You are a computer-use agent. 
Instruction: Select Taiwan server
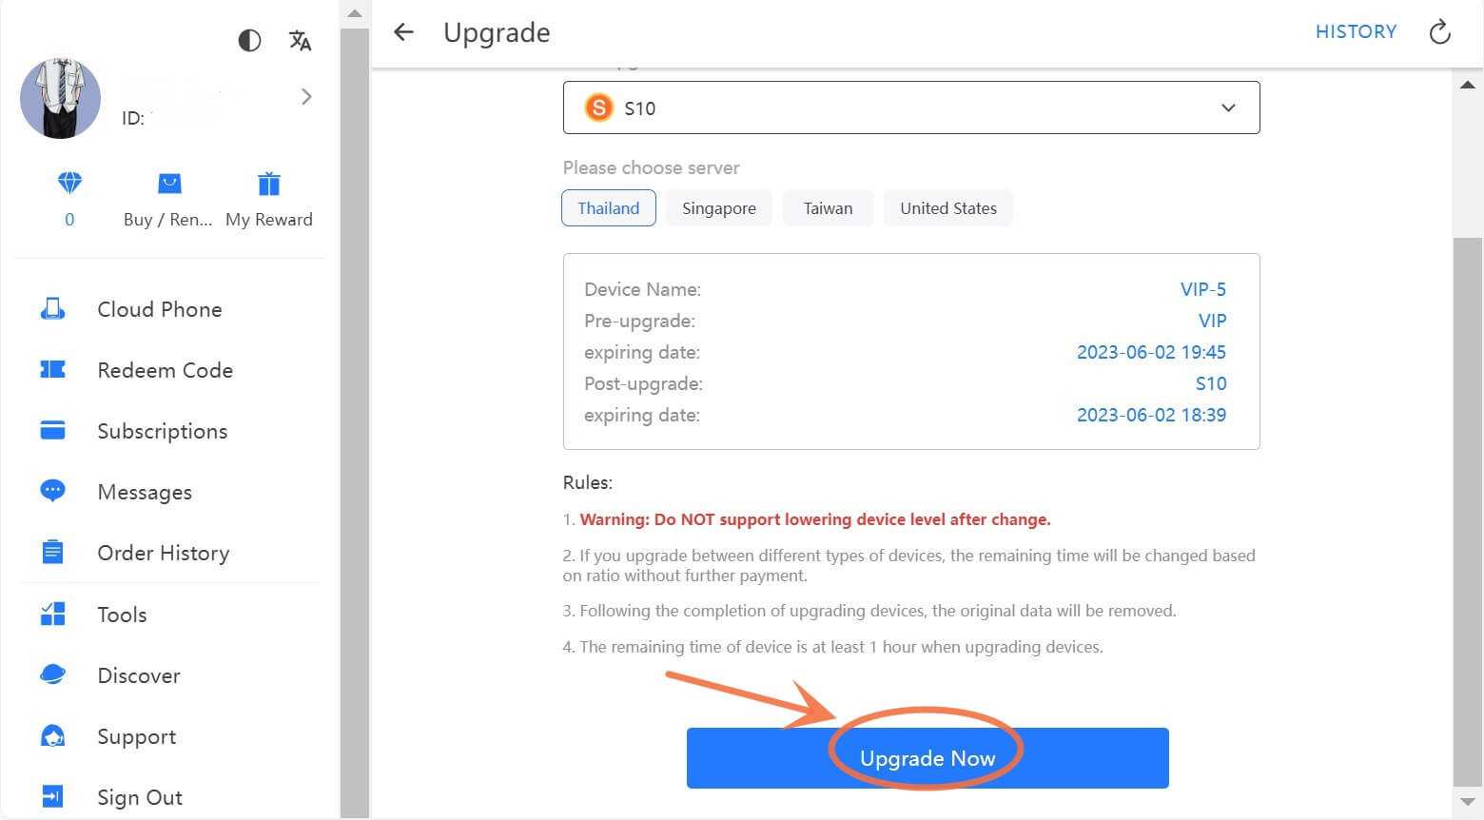(x=828, y=208)
